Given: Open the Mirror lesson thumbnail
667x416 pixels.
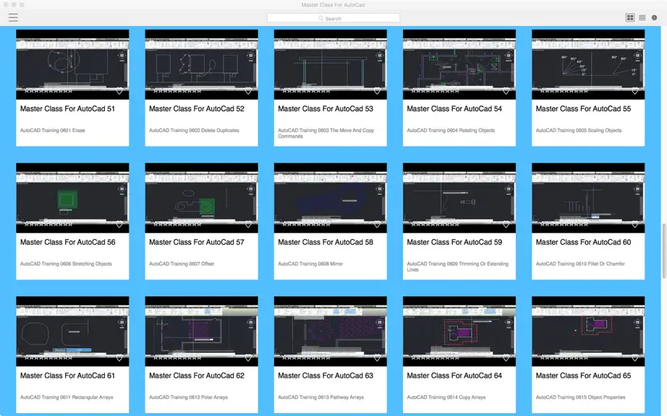Looking at the screenshot, I should [x=330, y=198].
